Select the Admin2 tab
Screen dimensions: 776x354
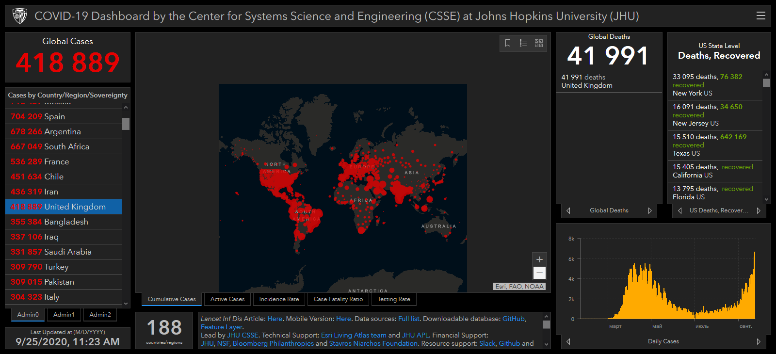[x=100, y=315]
